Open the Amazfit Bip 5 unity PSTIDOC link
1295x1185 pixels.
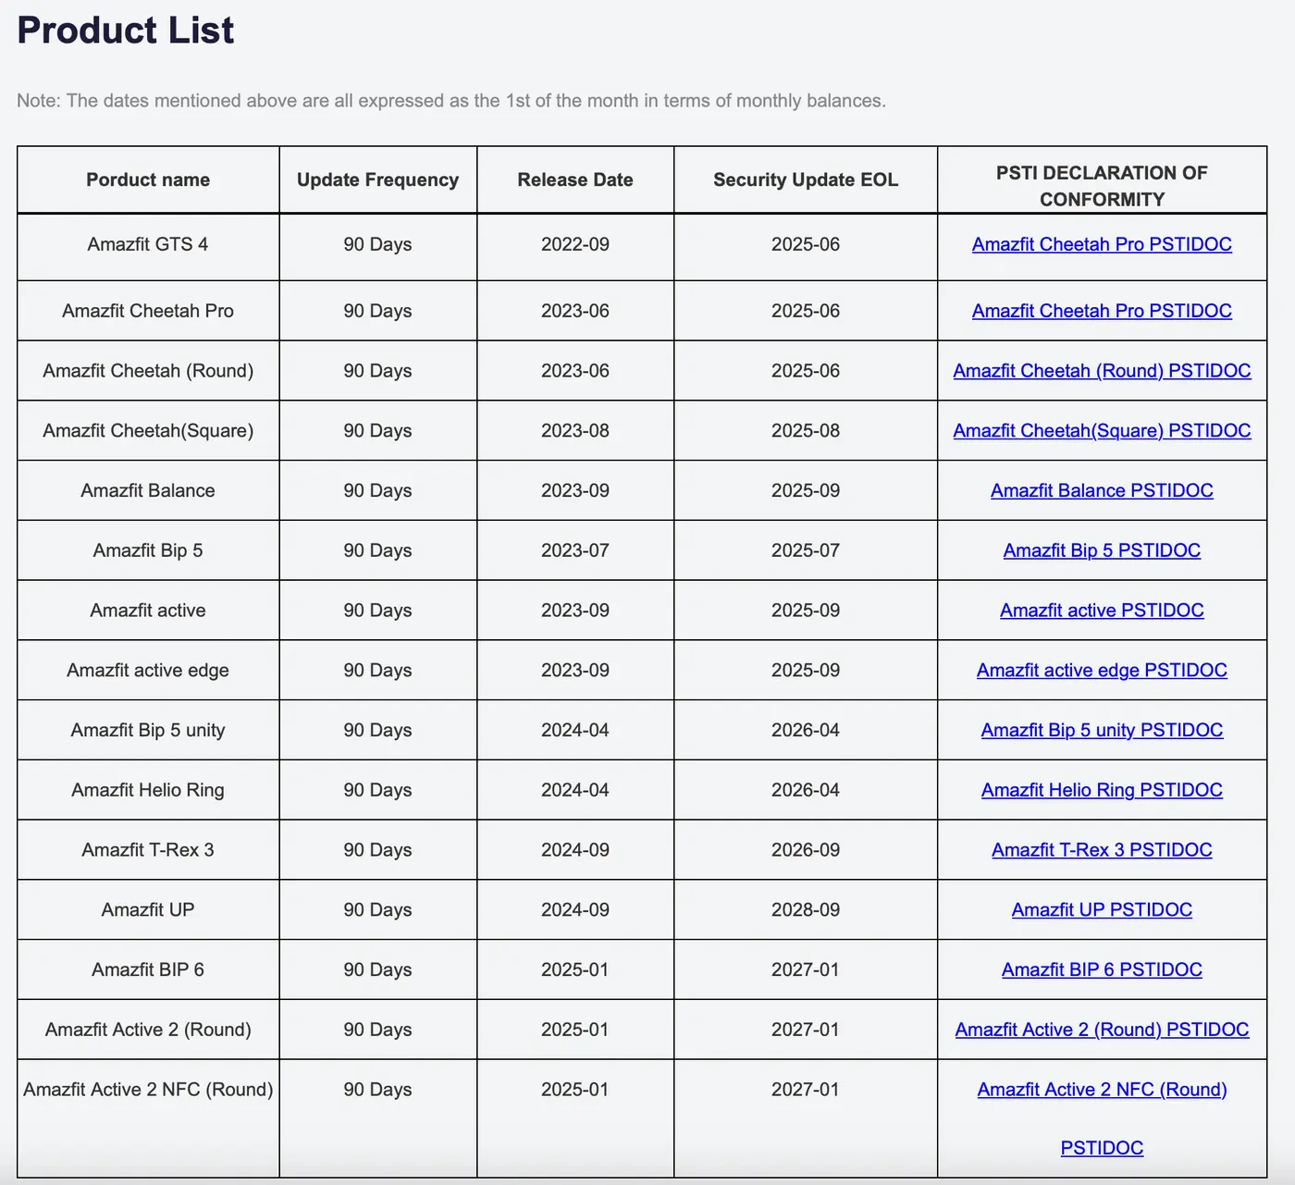click(1101, 731)
